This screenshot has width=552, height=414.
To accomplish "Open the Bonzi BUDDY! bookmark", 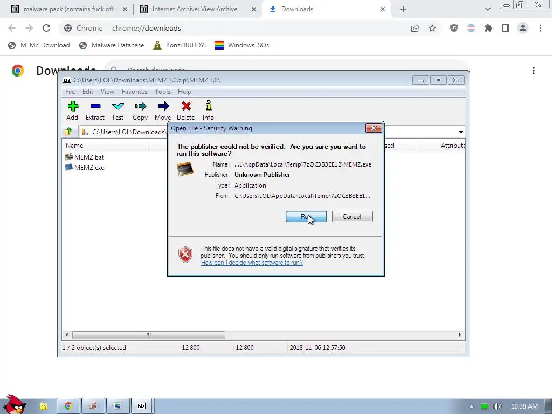I will click(180, 45).
